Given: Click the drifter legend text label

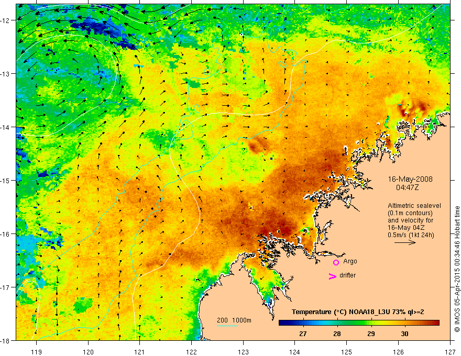Looking at the screenshot, I should tap(347, 275).
